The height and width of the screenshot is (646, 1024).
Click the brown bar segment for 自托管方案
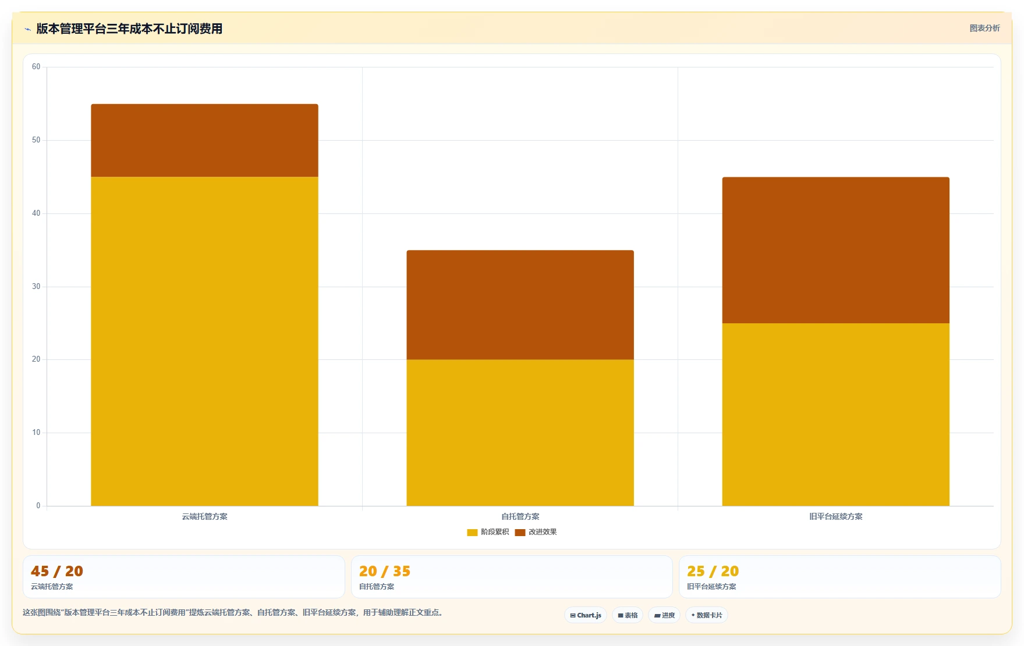coord(520,305)
